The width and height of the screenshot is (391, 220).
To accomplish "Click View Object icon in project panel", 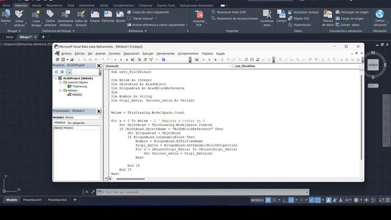I will 62,72.
